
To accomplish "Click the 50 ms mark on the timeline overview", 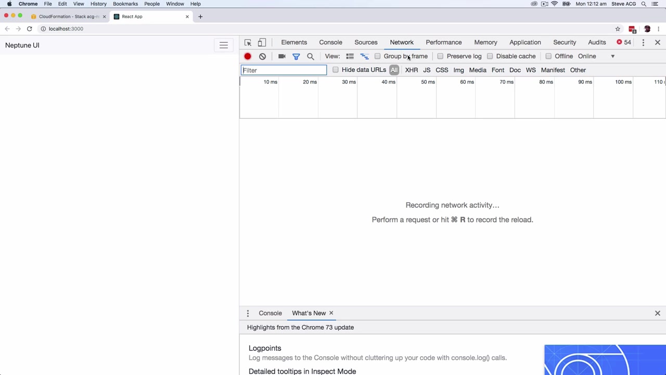I will [428, 82].
